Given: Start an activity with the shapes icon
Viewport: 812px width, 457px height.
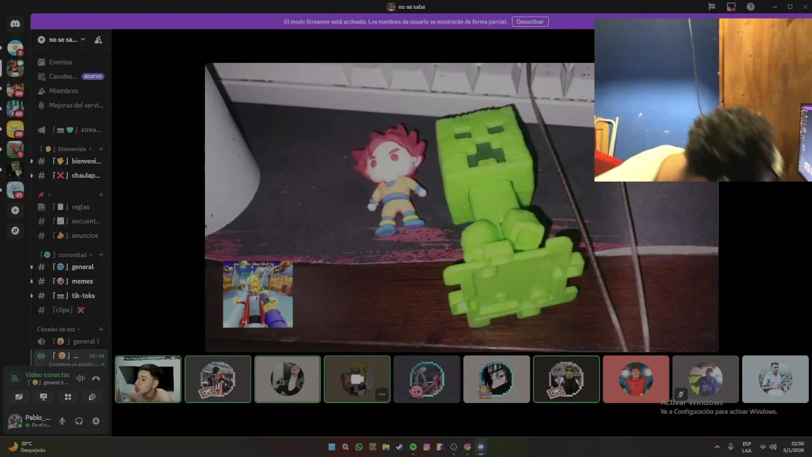Looking at the screenshot, I should [68, 397].
